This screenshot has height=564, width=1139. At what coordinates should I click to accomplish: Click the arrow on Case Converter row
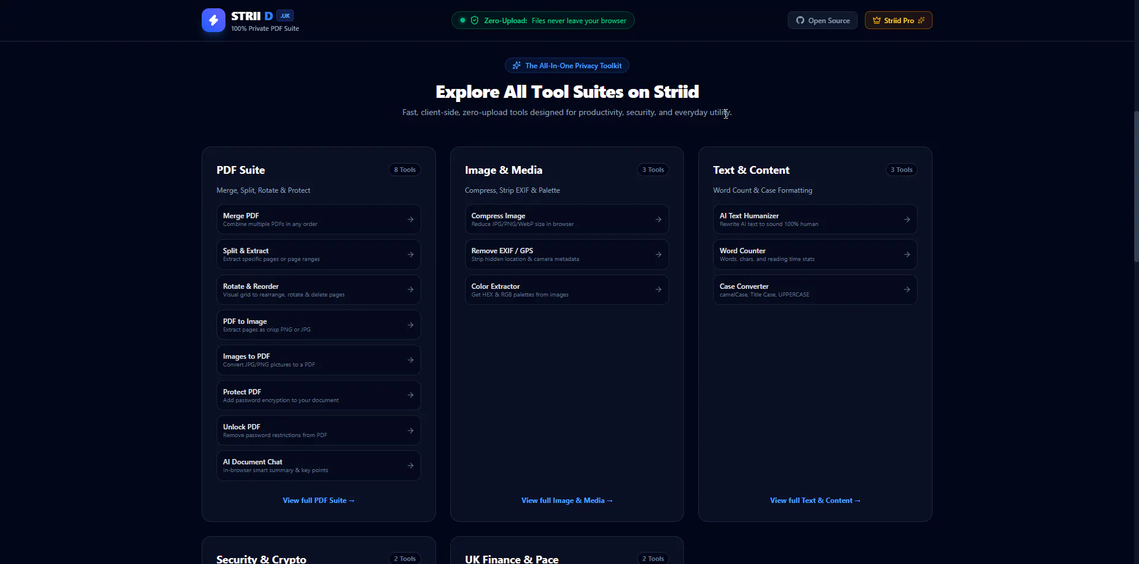coord(907,289)
